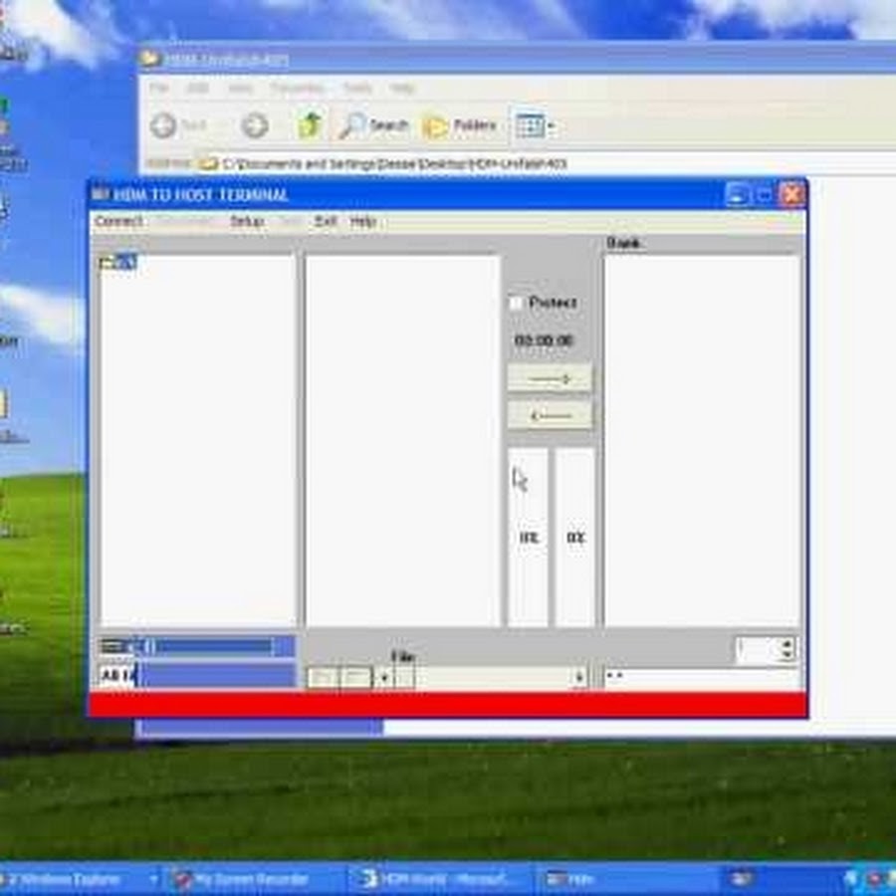Open the Help menu in HDM terminal

362,221
